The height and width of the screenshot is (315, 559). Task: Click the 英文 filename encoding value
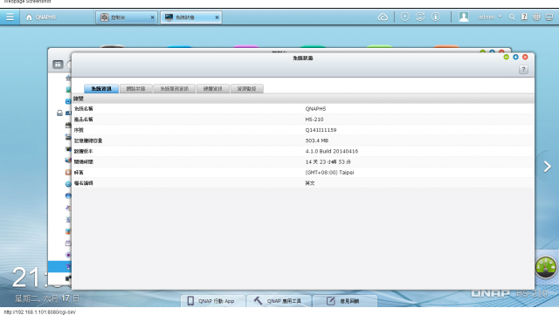coord(310,183)
